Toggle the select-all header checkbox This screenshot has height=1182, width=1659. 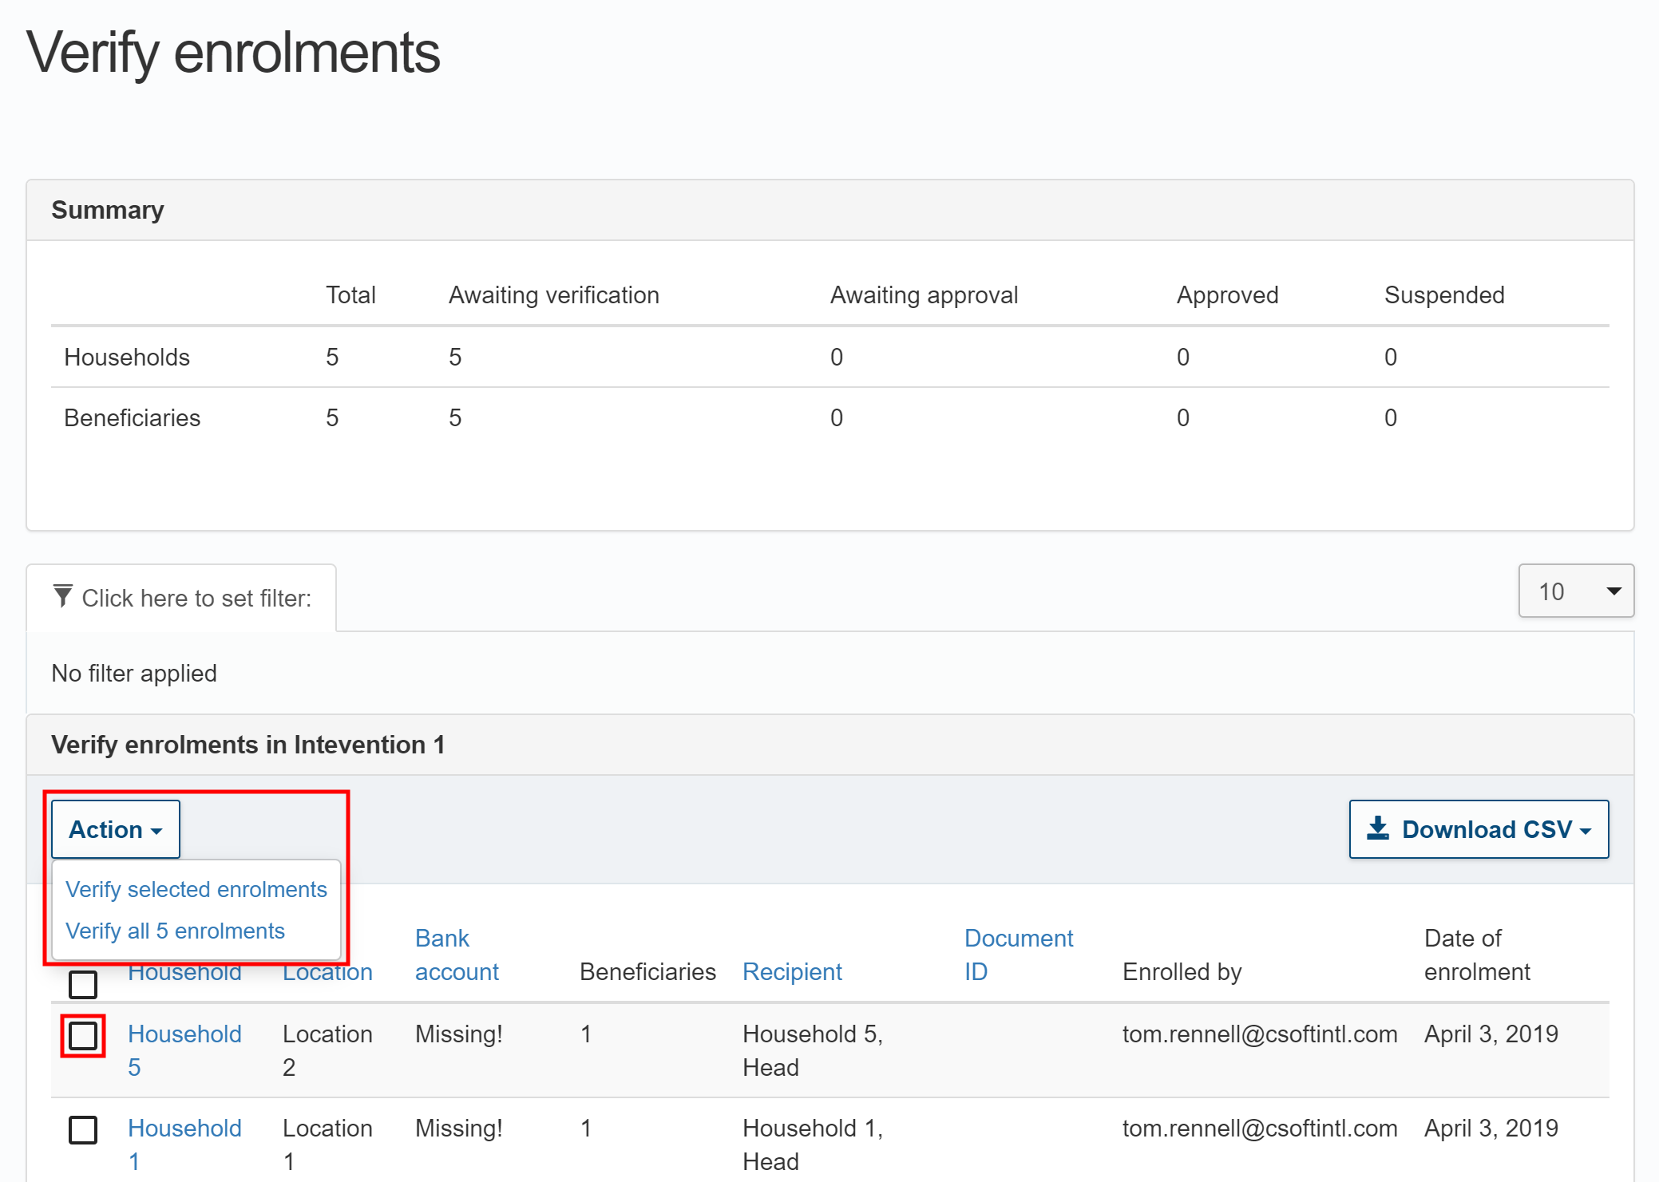[x=83, y=984]
